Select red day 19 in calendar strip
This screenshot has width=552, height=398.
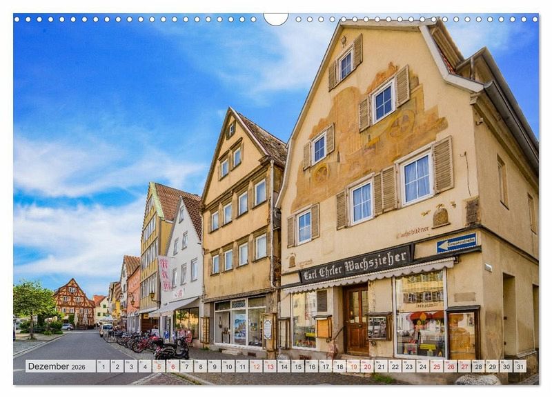tap(353, 366)
